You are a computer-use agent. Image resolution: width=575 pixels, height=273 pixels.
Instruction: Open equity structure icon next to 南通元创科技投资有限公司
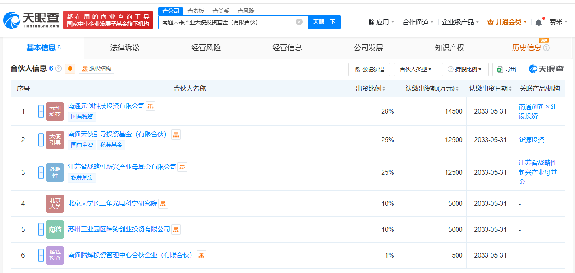(150, 106)
